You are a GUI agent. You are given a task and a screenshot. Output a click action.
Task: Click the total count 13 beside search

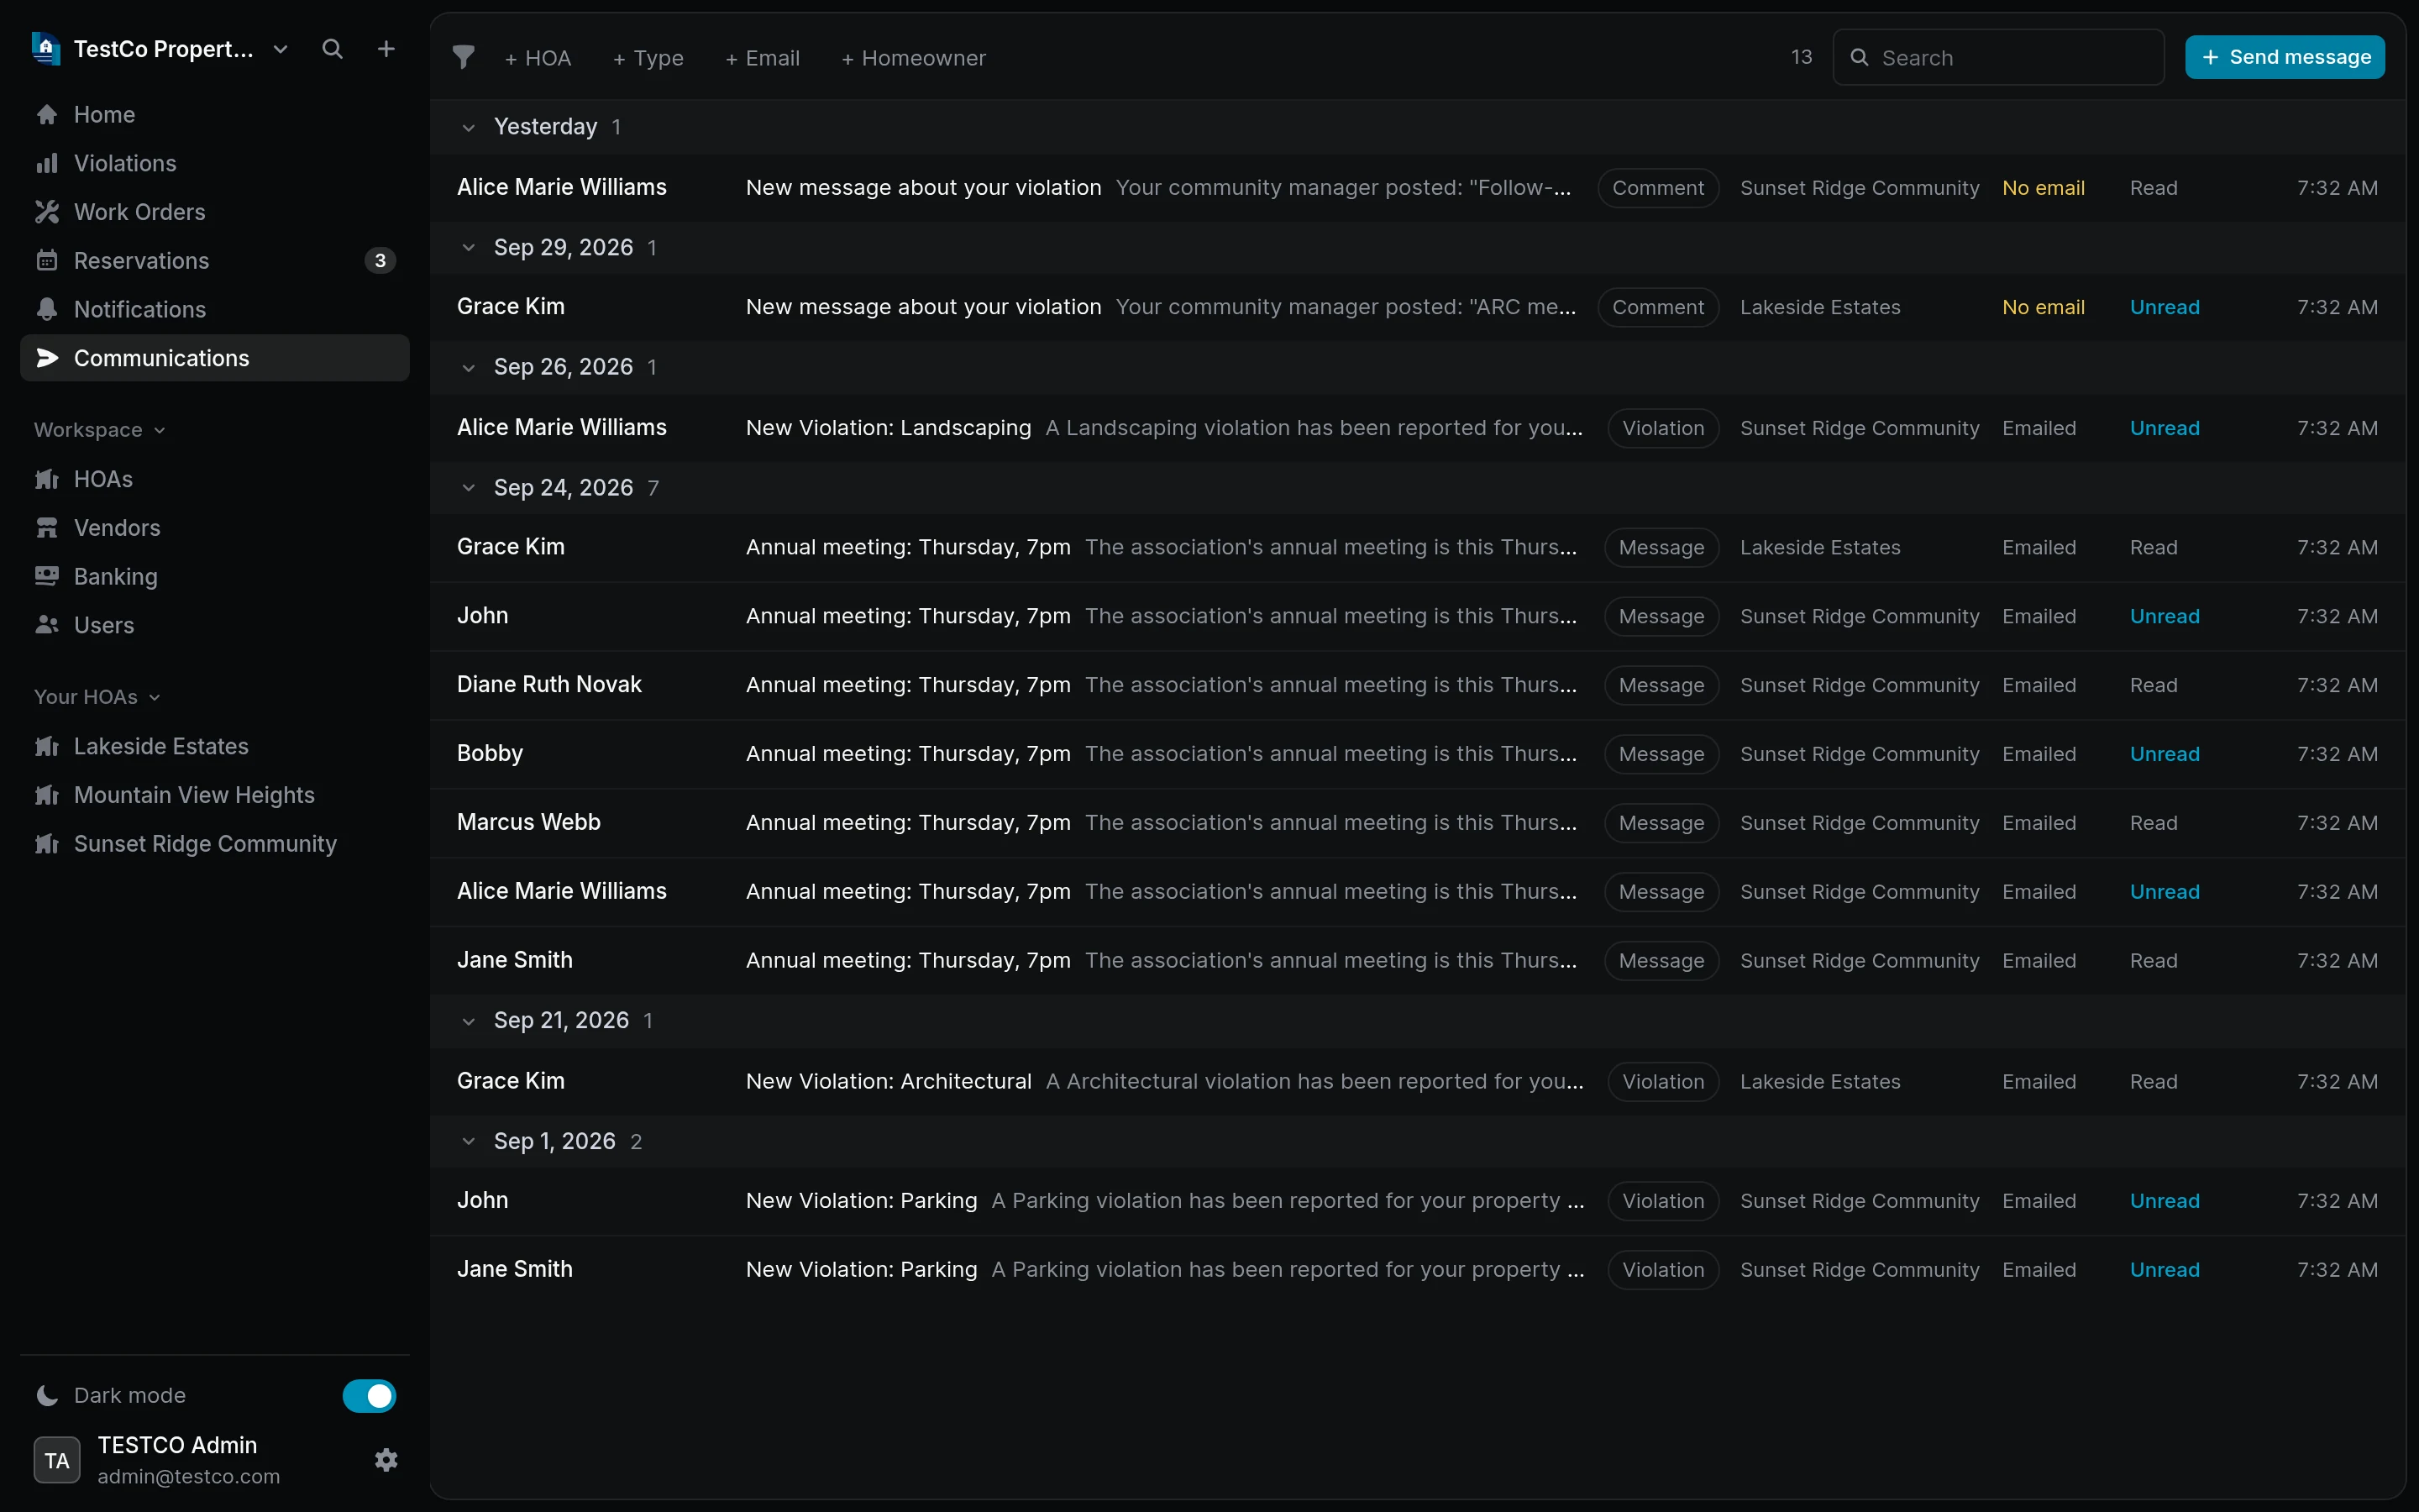[x=1802, y=57]
